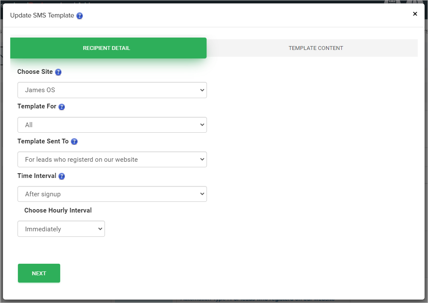This screenshot has width=428, height=303.
Task: Click help icon beside Update SMS Template title
Action: [x=79, y=16]
